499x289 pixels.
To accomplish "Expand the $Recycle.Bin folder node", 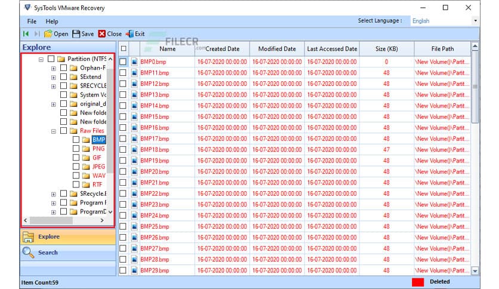I will pos(54,194).
